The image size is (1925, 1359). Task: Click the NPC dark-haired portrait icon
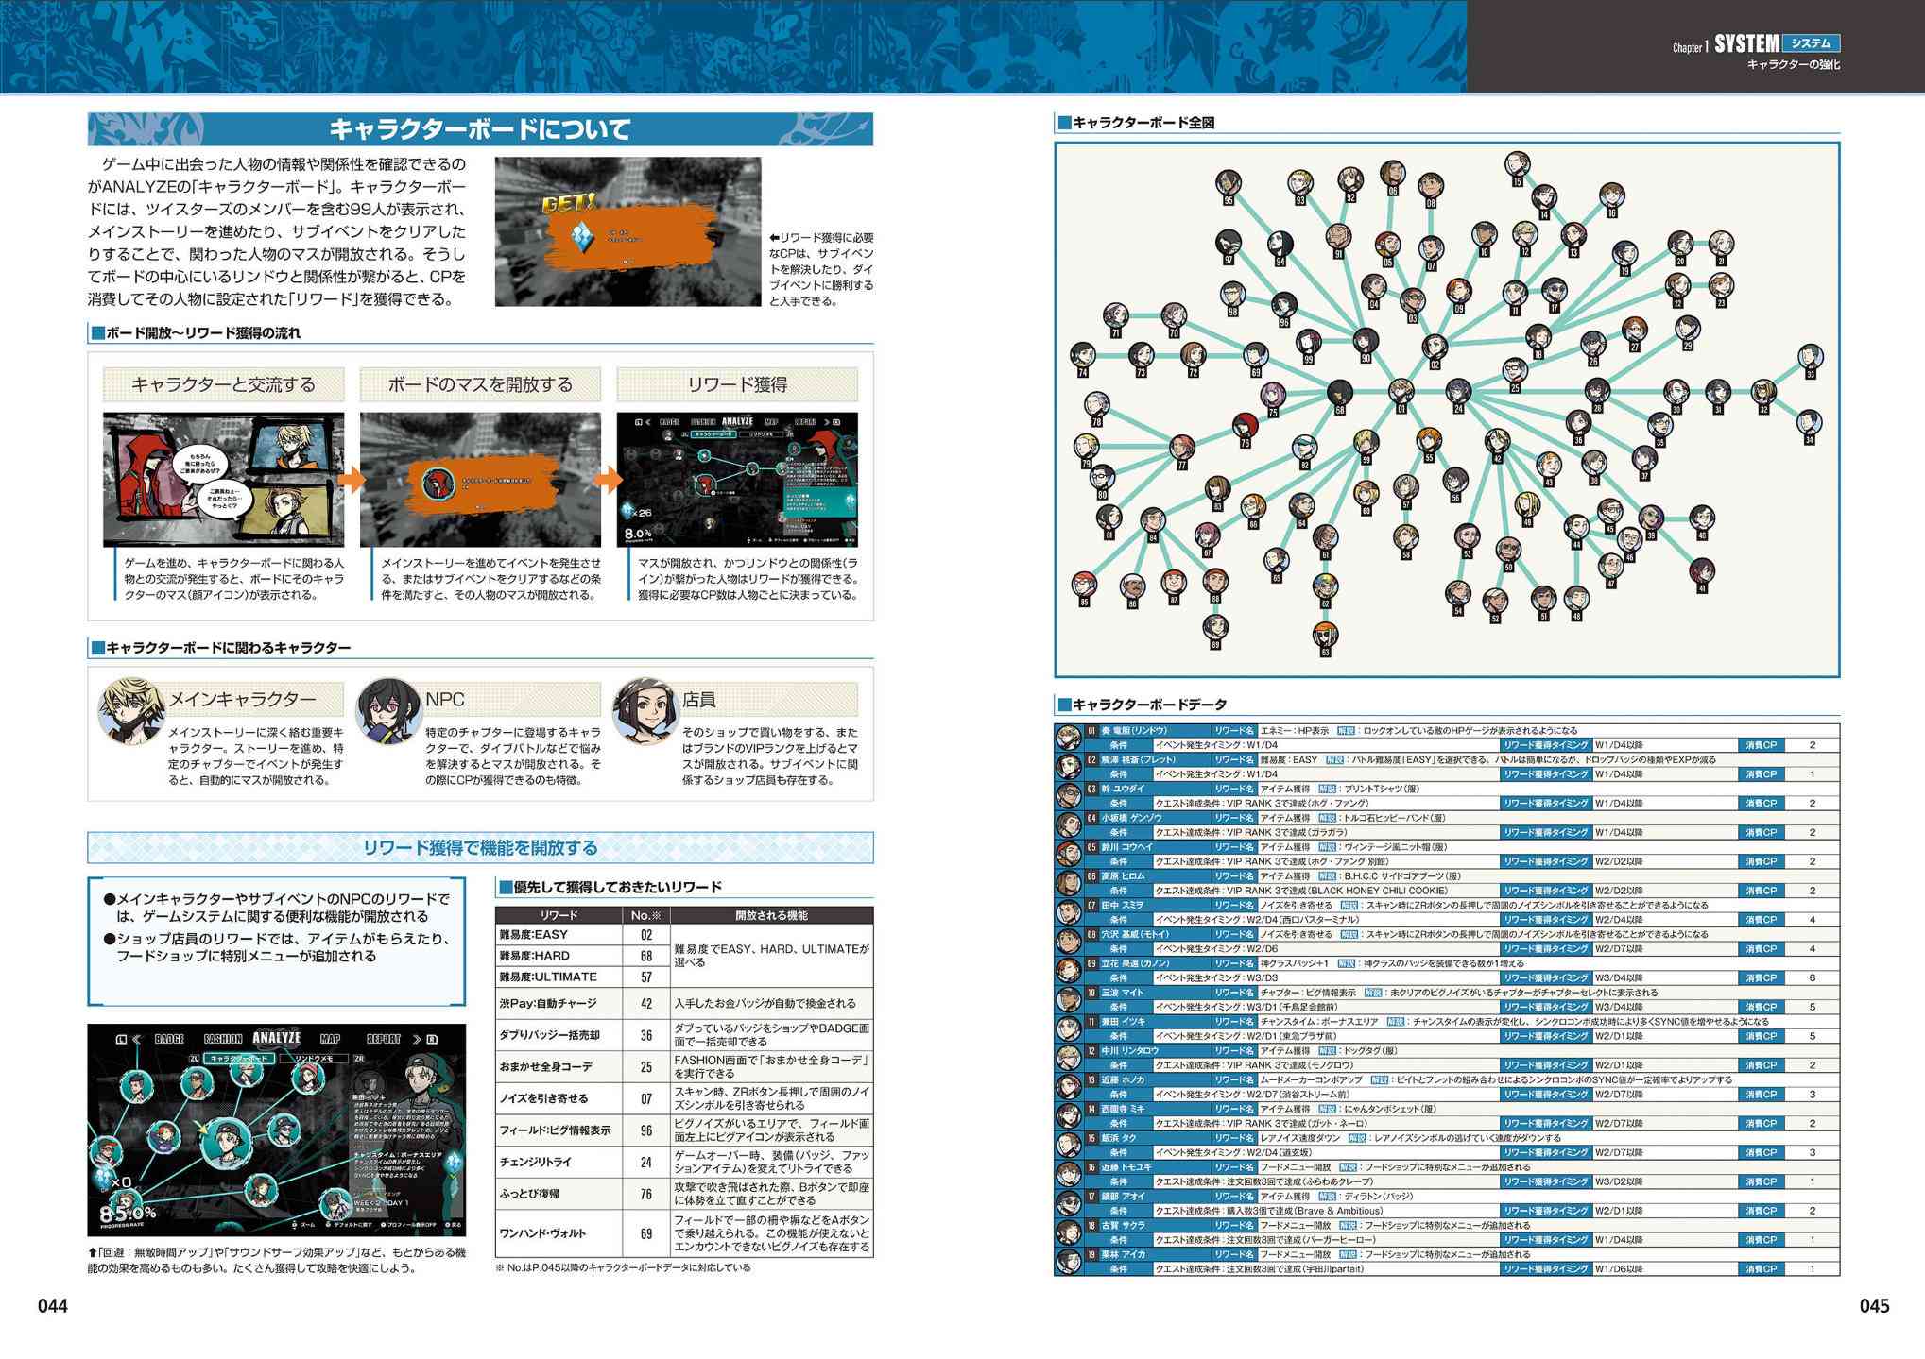388,710
